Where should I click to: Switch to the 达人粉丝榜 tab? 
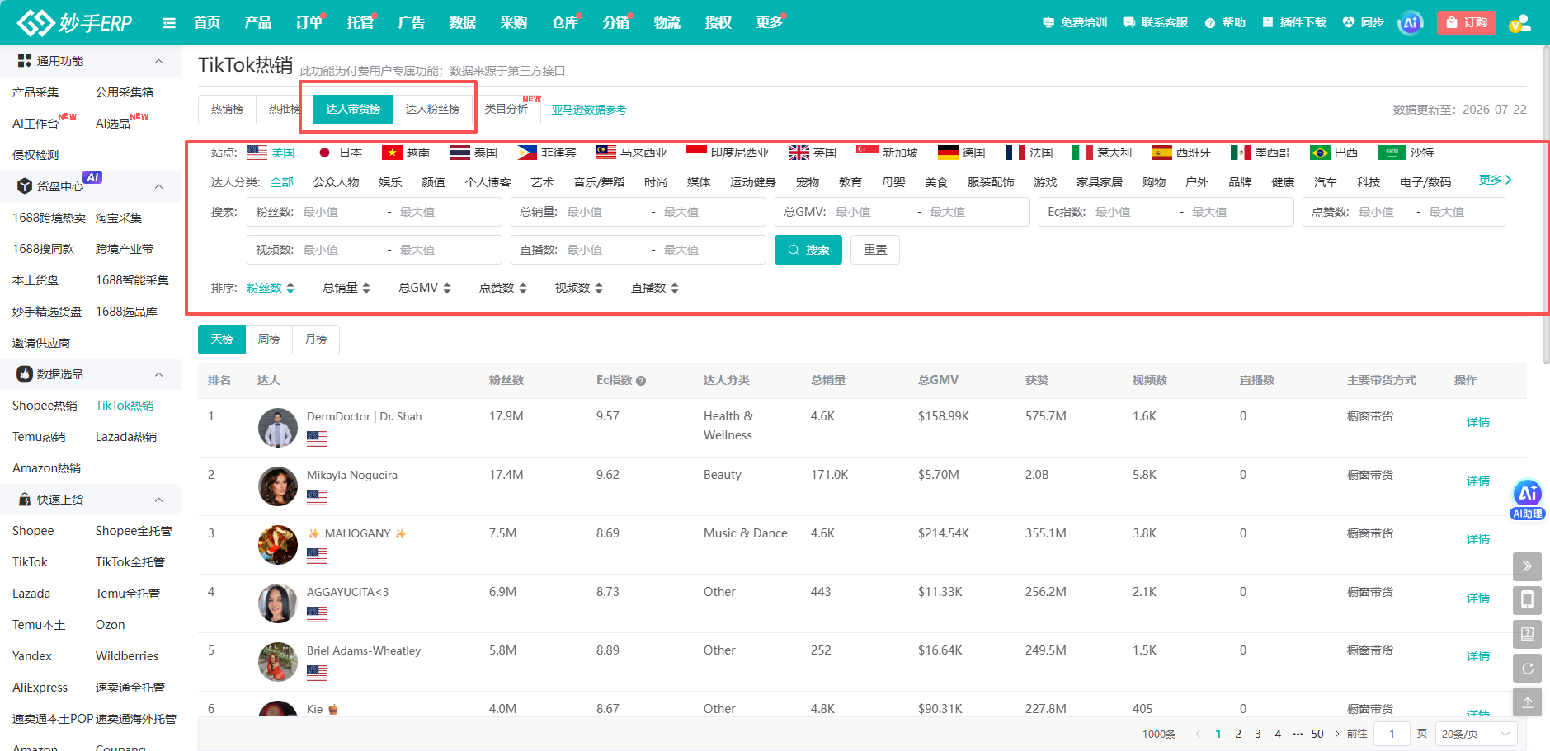432,109
